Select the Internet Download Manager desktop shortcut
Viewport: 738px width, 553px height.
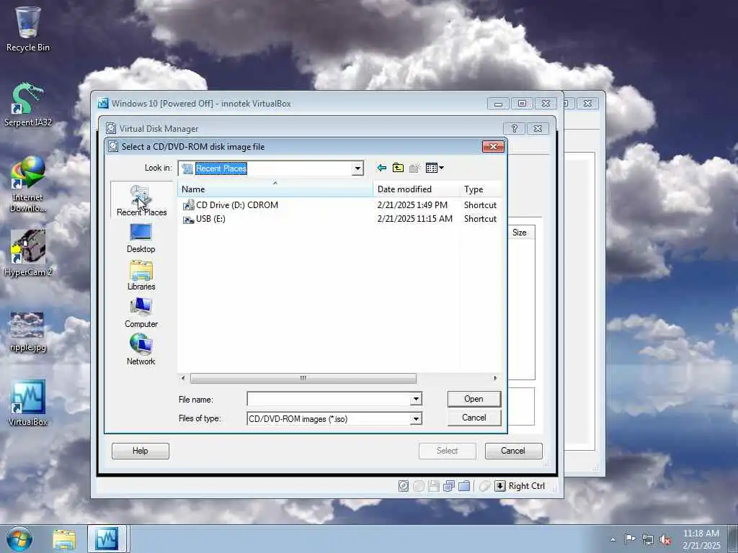coord(28,184)
